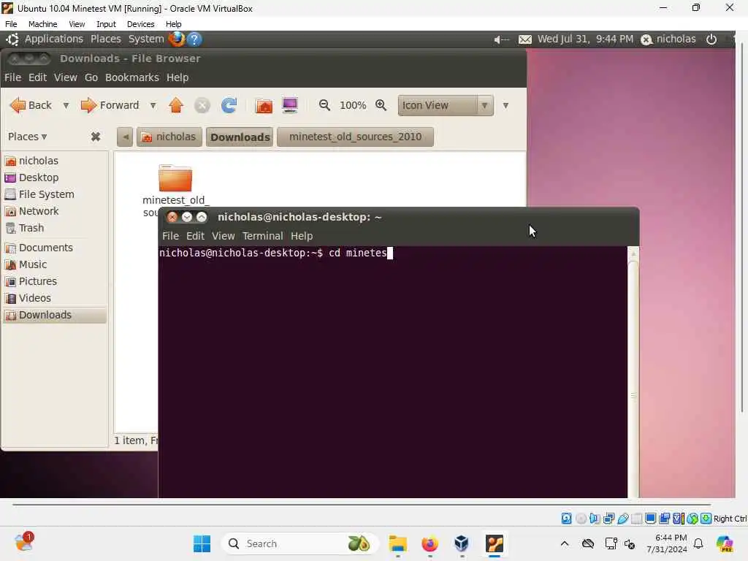Expand Forward history dropdown arrow

point(153,105)
